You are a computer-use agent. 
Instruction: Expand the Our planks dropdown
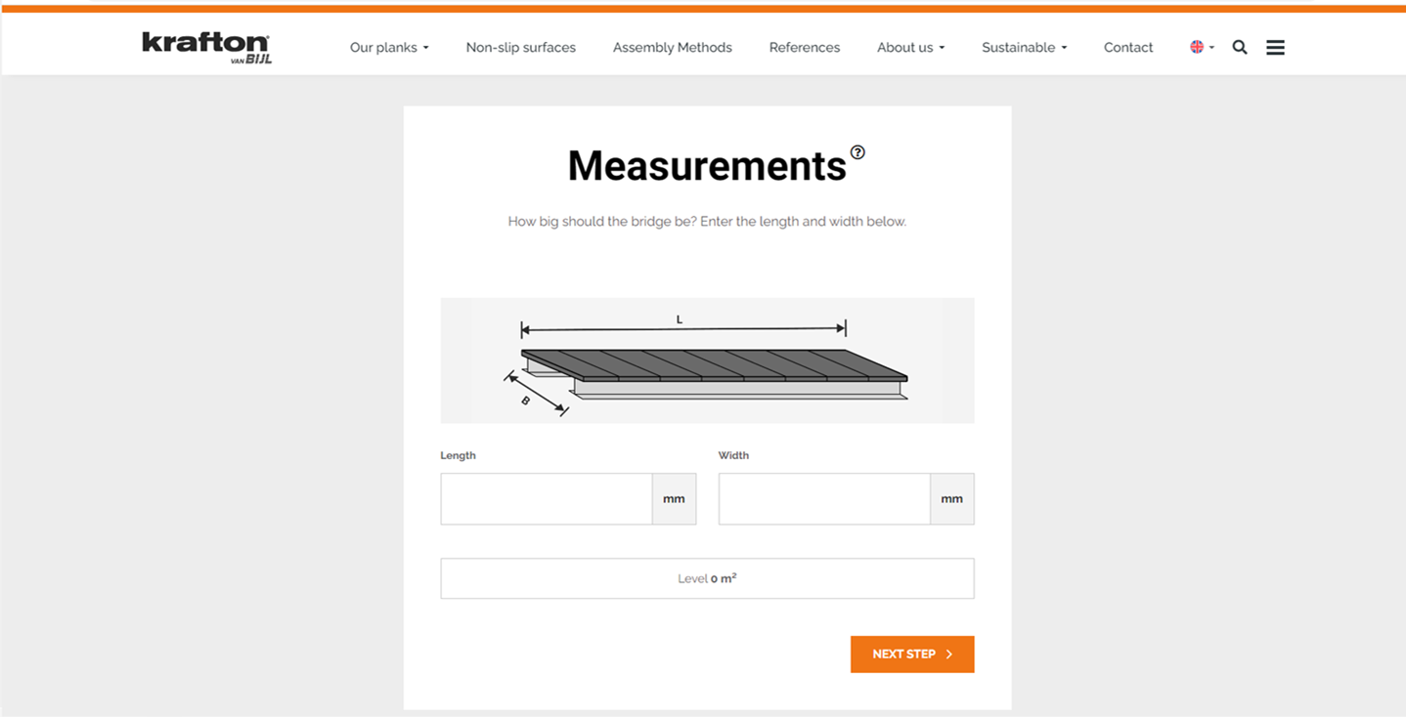(x=389, y=47)
